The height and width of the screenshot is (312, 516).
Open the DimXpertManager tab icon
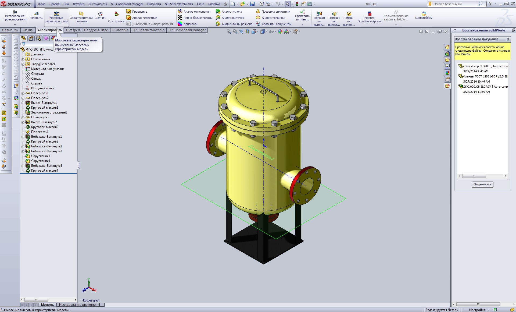[x=46, y=38]
